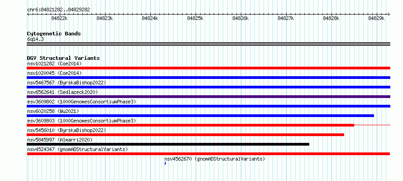This screenshot has width=403, height=181.
Task: Click the 84824k ruler tick label
Action: pyautogui.click(x=150, y=18)
